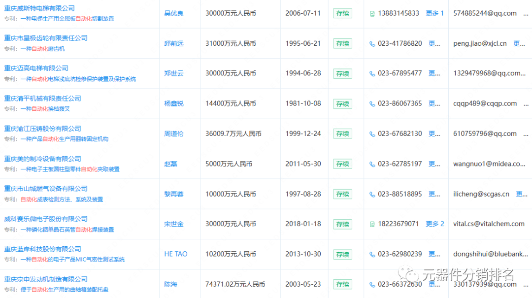Select email 574885244@qq.com
The height and width of the screenshot is (298, 532).
pos(485,13)
